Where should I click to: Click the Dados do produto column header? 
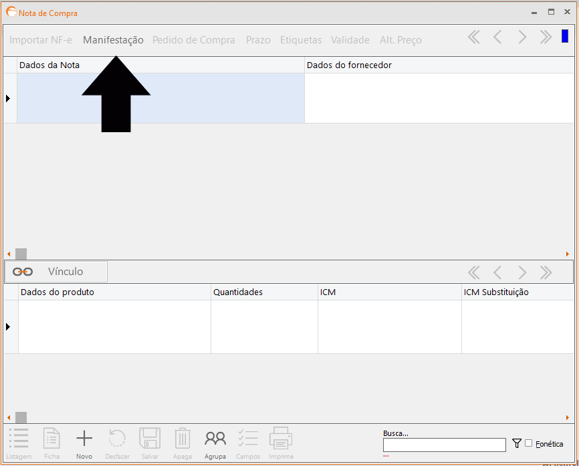coord(114,292)
